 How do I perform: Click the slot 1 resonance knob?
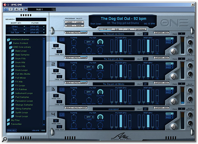[x=100, y=50]
